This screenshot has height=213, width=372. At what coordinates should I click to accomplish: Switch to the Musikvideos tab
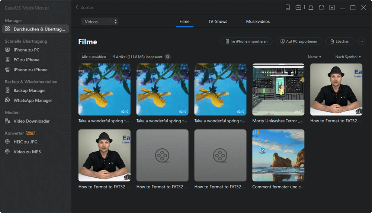258,22
